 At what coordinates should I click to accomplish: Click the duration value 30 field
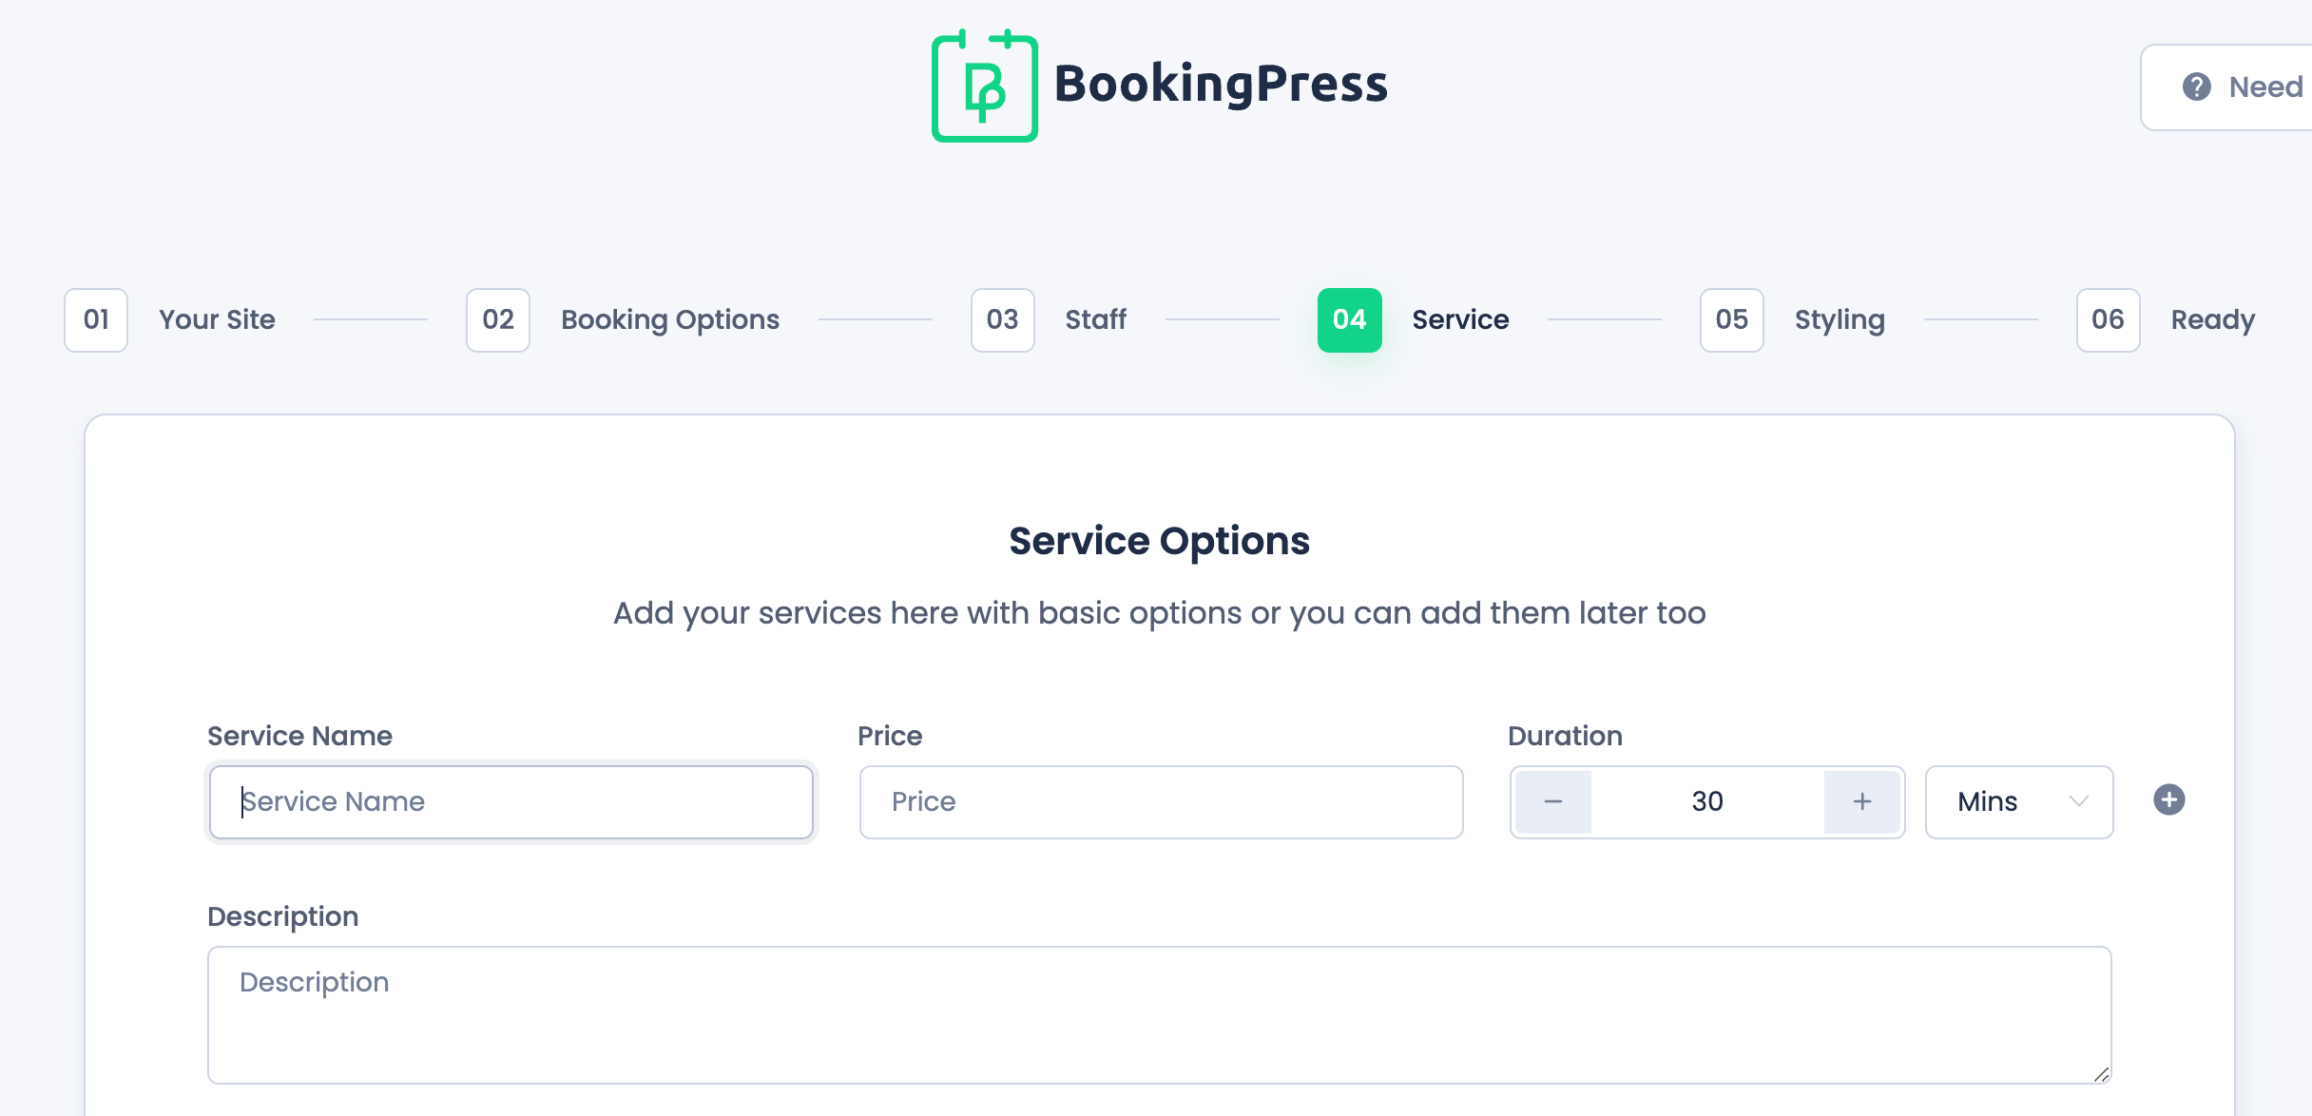tap(1707, 802)
